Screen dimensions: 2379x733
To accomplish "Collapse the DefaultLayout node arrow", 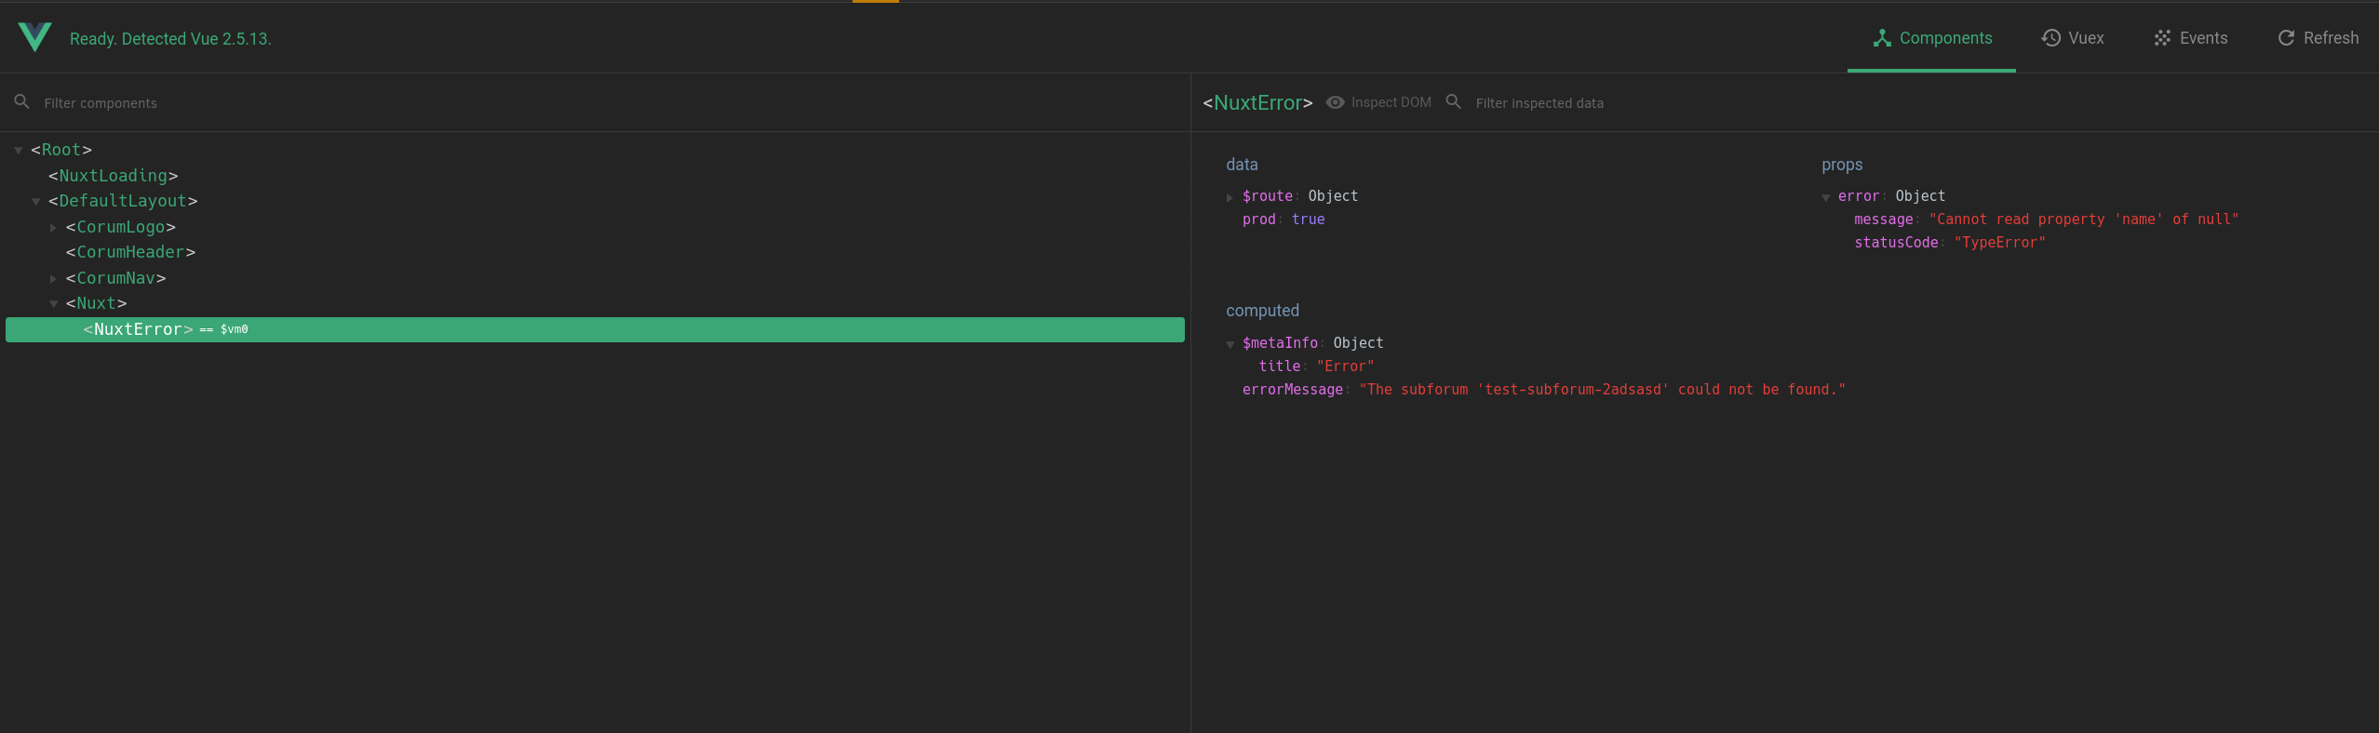I will click(x=36, y=201).
